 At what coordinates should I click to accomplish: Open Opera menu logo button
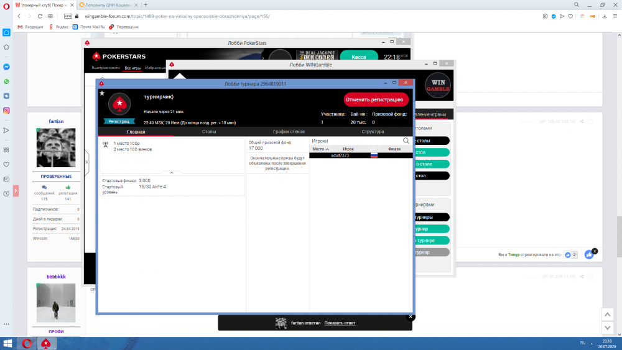click(6, 6)
